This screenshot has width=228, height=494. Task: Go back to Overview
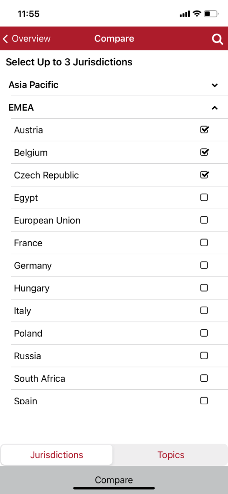(27, 39)
